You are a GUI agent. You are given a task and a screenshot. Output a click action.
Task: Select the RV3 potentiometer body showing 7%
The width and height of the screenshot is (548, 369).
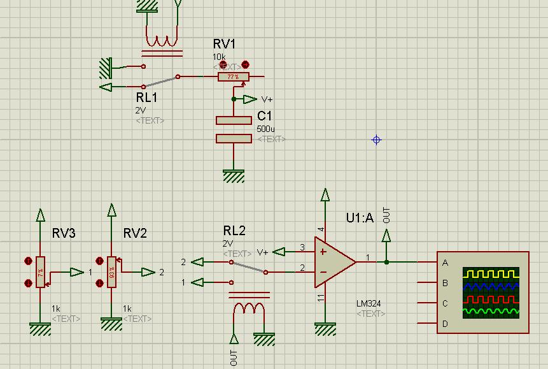click(x=41, y=272)
